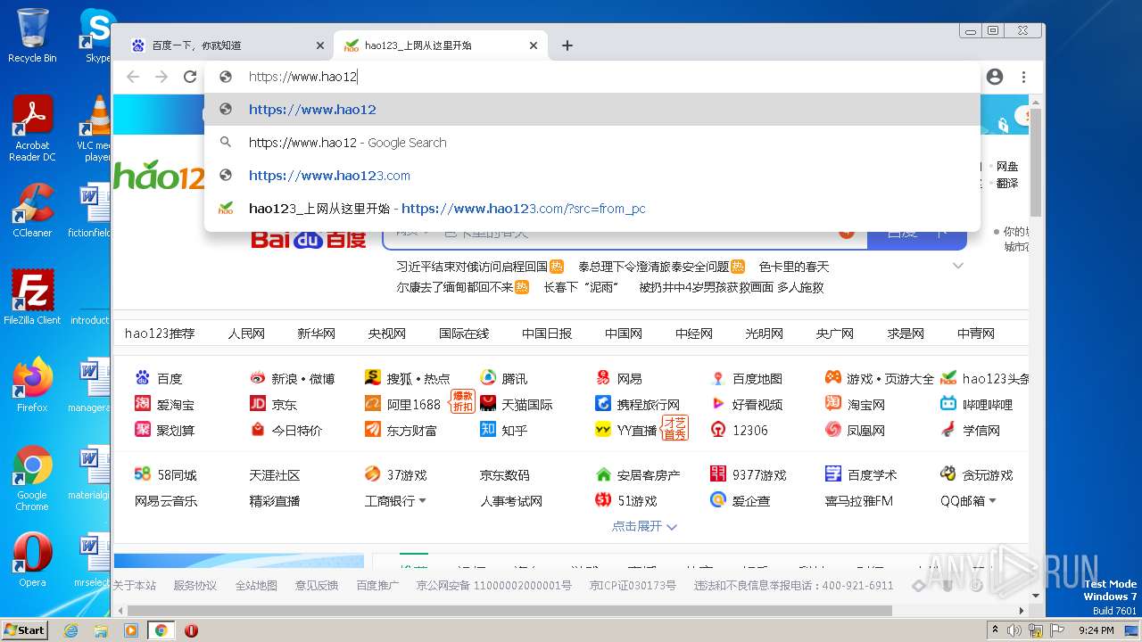Open the 百度 site link with paw icon
Image resolution: width=1142 pixels, height=642 pixels.
(x=158, y=379)
